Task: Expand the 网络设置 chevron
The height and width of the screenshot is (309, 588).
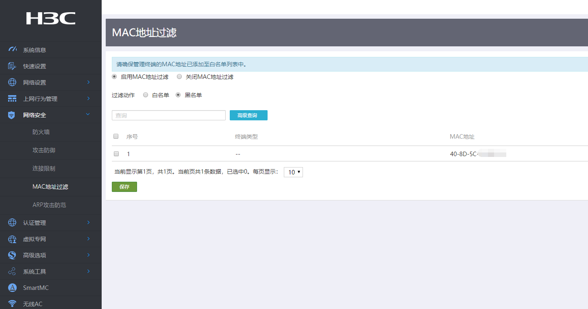Action: tap(88, 83)
